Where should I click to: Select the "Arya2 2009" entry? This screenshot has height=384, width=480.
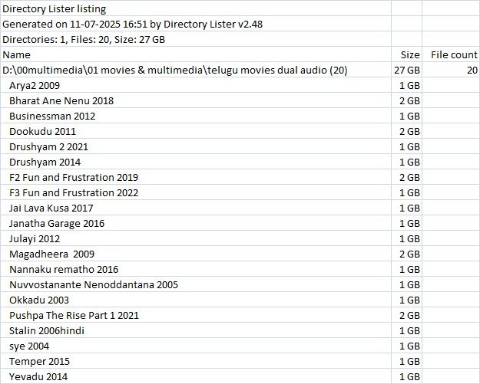point(36,86)
